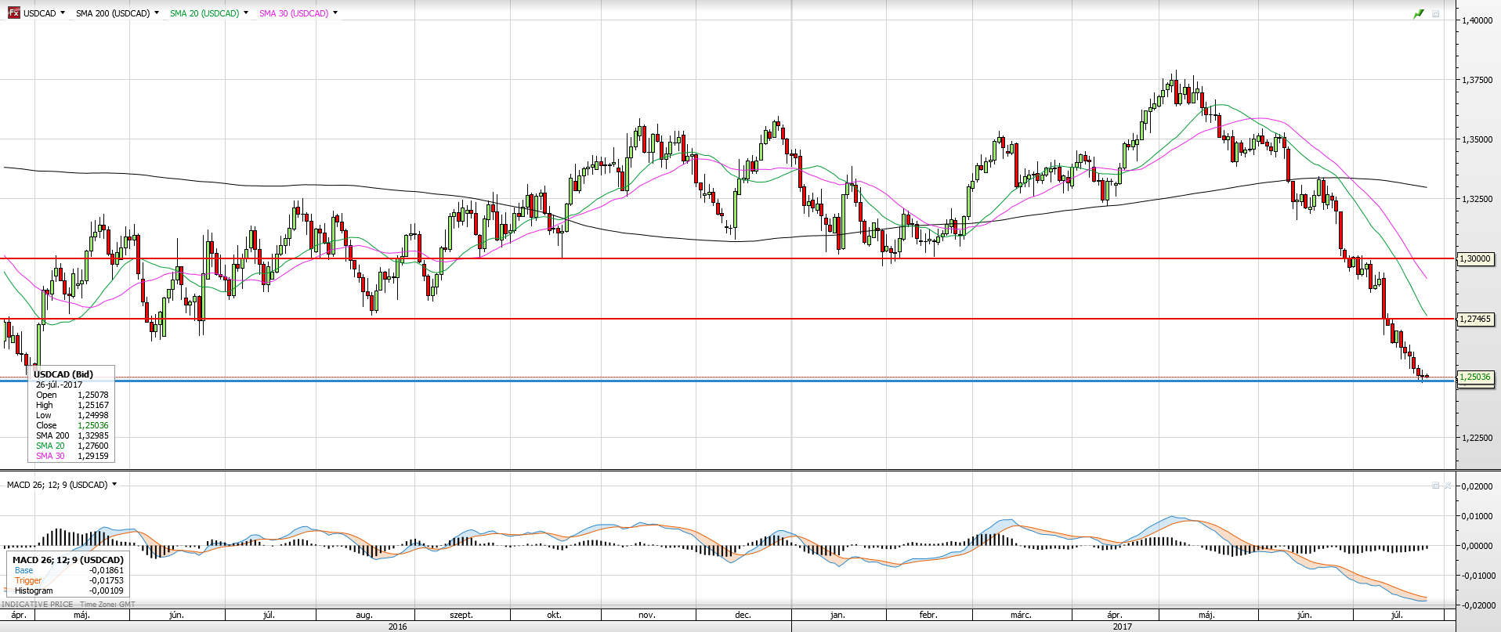Screen dimensions: 1501x632
Task: Click the SMA 200 1,32985 value
Action: (93, 435)
